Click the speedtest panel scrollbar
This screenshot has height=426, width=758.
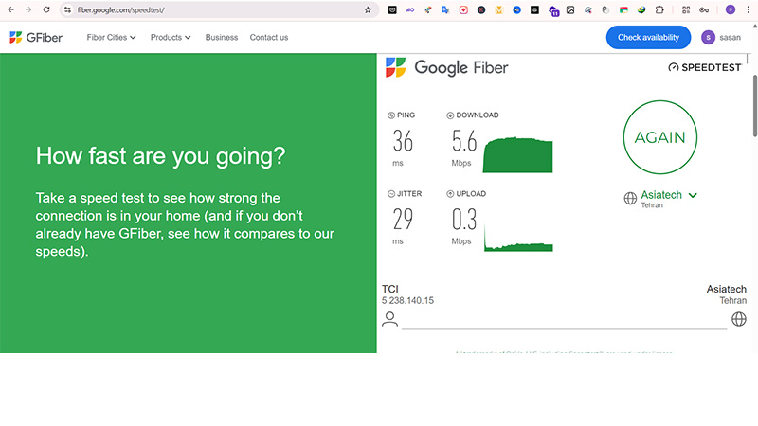coord(754,105)
